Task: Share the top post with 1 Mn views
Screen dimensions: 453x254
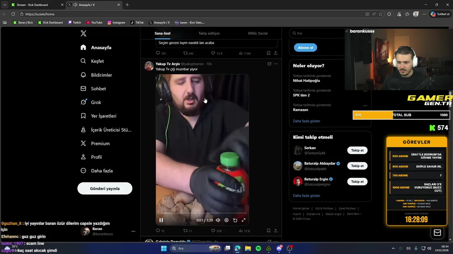Action: [276, 53]
